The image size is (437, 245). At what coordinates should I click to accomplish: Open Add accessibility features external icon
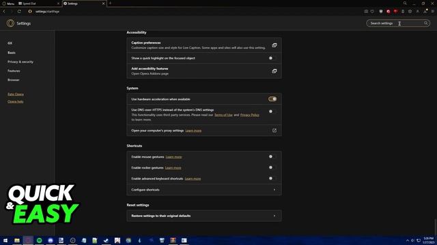274,71
